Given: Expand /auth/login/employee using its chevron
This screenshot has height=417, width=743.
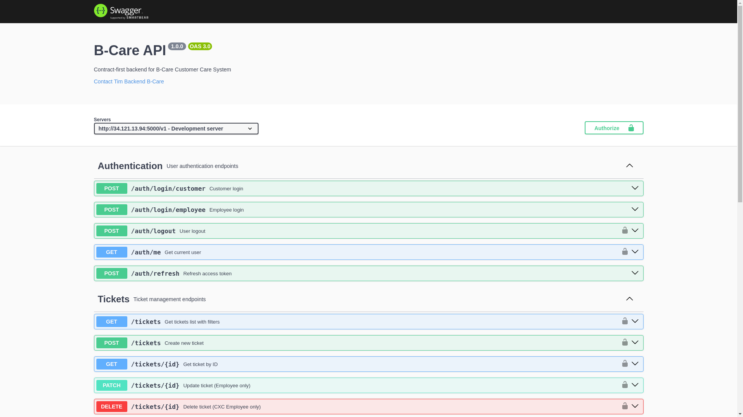Looking at the screenshot, I should pos(635,209).
